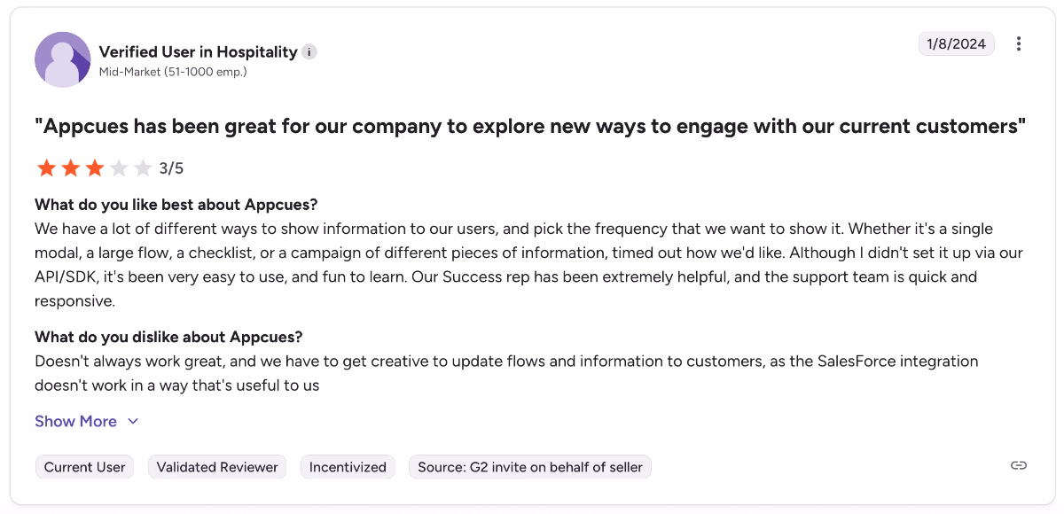Click the third orange star icon
This screenshot has height=514, width=1064.
[x=93, y=167]
